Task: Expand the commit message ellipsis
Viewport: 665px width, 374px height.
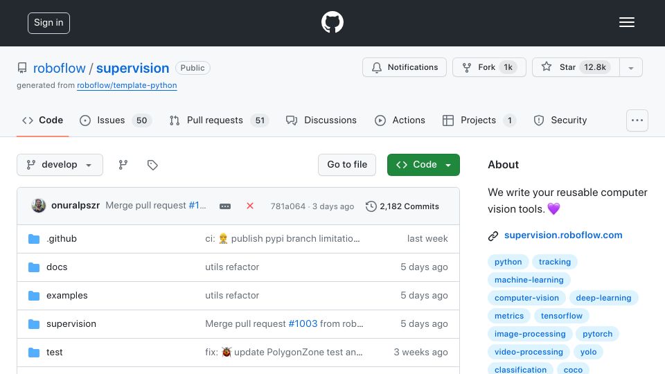Action: pos(225,206)
